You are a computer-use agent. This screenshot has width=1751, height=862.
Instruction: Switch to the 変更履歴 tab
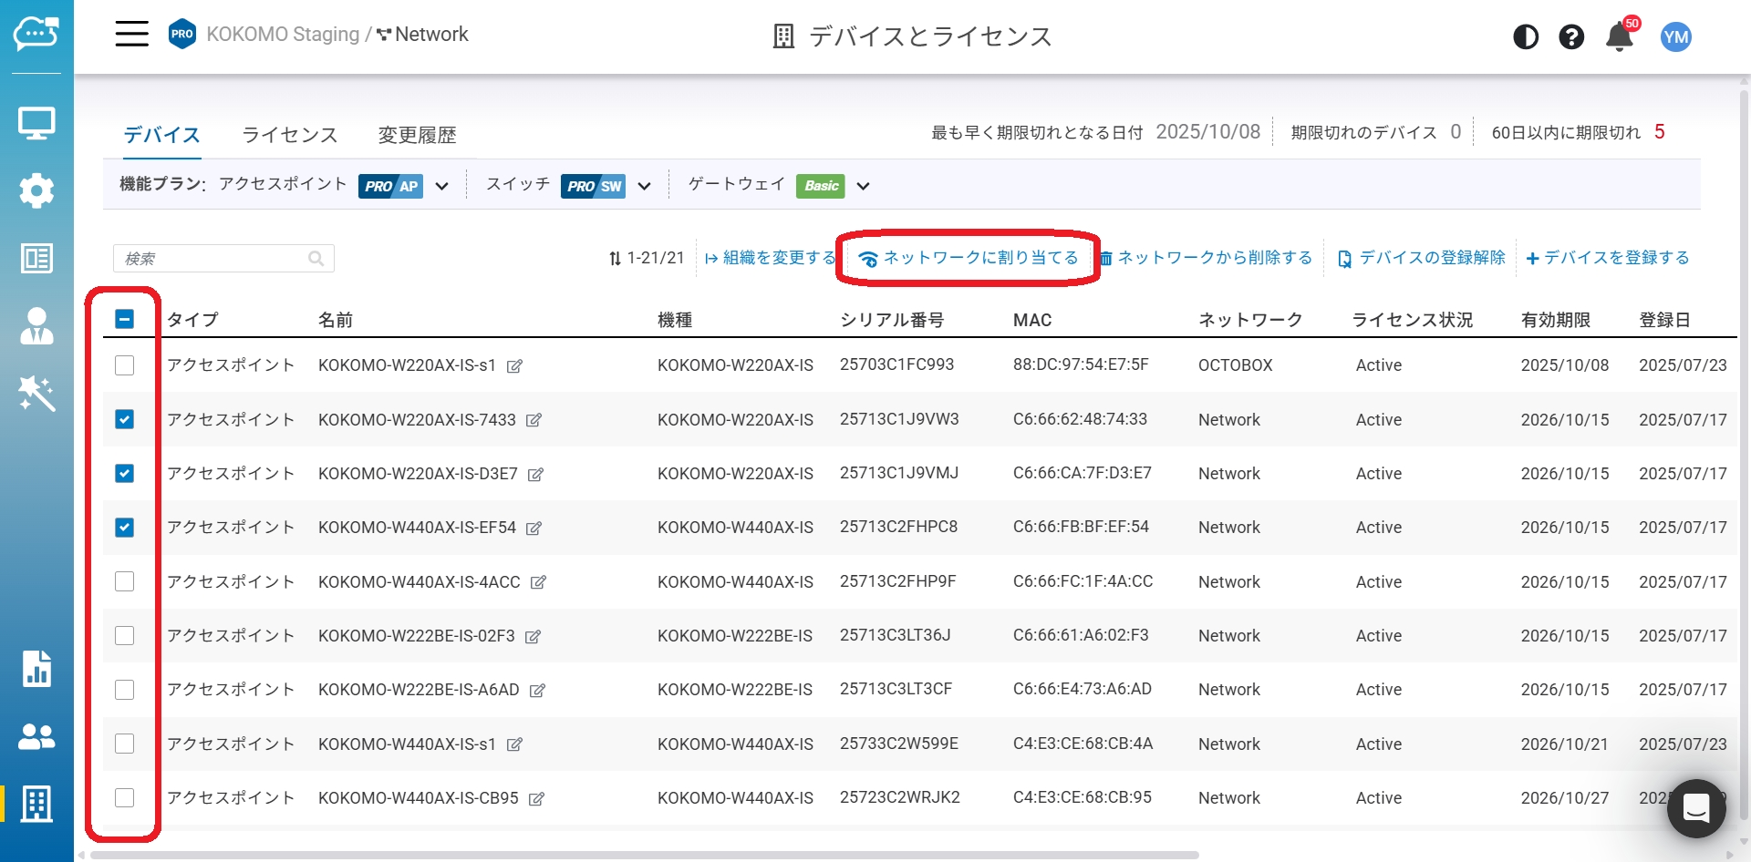point(417,135)
